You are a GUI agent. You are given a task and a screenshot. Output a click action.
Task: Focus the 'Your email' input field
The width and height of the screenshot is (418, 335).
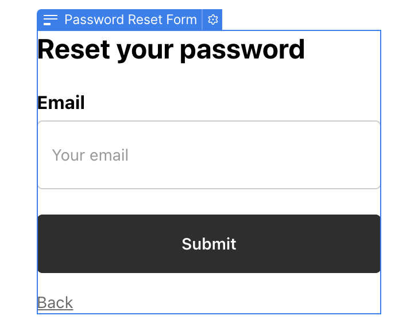coord(209,155)
